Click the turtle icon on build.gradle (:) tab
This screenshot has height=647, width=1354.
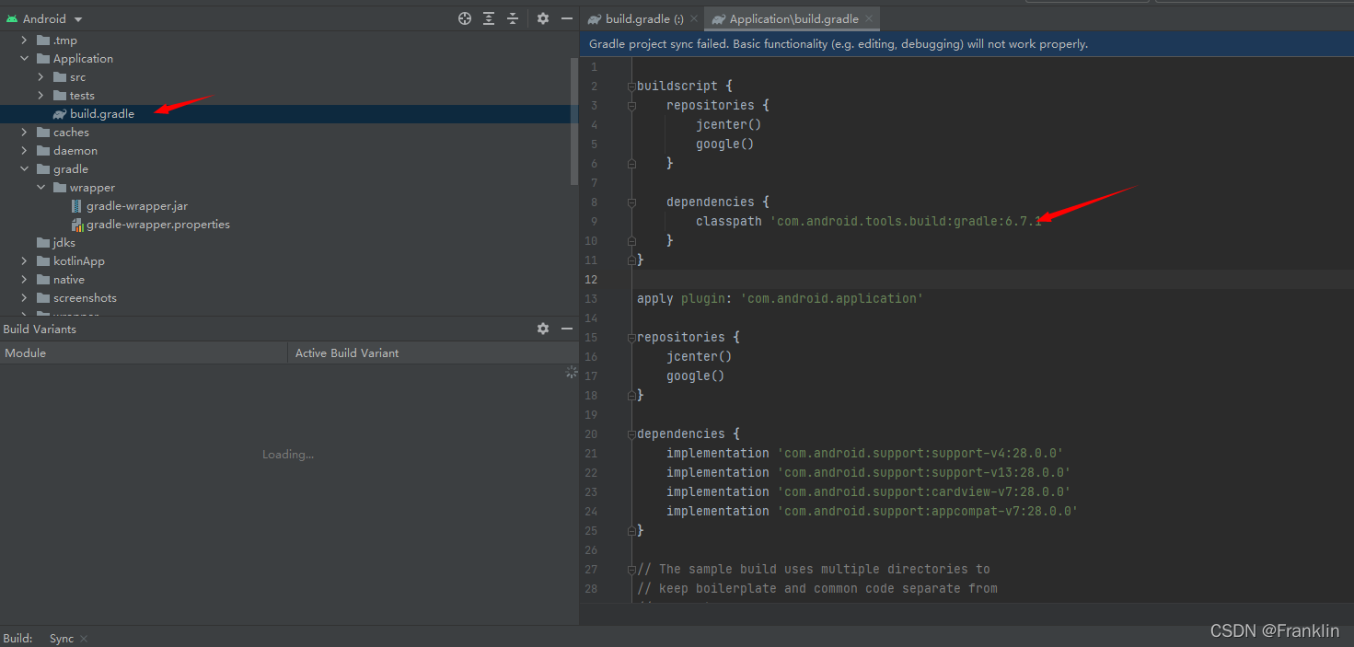pyautogui.click(x=595, y=18)
